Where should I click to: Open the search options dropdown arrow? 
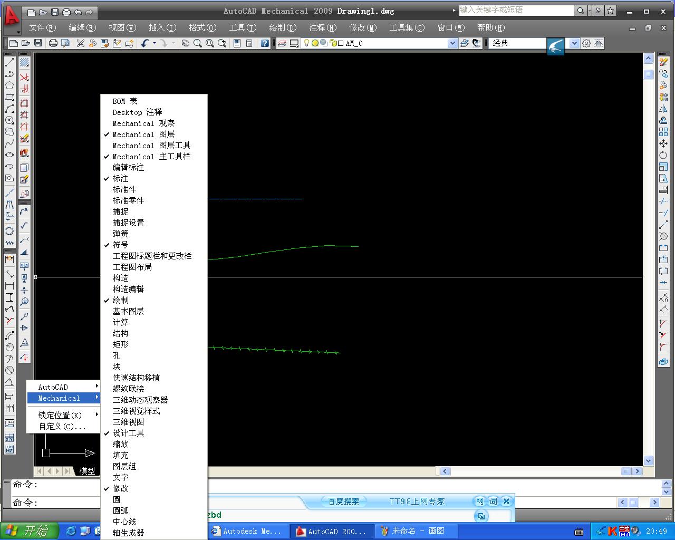click(x=590, y=11)
